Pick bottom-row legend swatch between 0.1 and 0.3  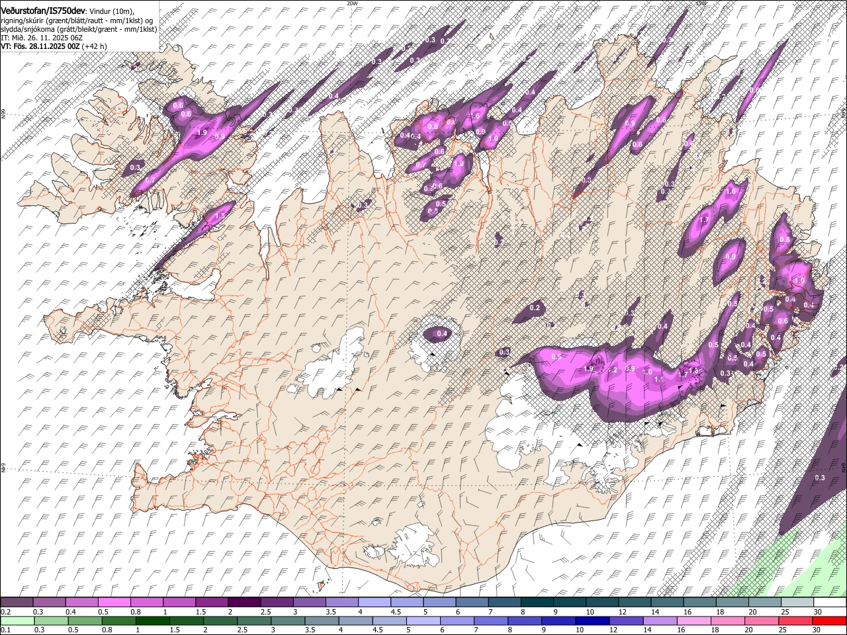tap(17, 620)
